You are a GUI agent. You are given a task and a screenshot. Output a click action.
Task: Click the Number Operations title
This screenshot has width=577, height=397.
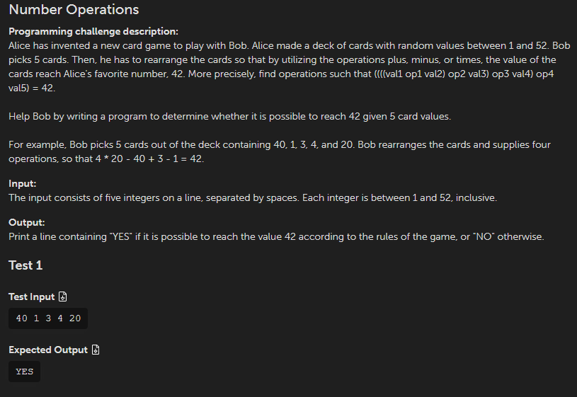[x=74, y=10]
